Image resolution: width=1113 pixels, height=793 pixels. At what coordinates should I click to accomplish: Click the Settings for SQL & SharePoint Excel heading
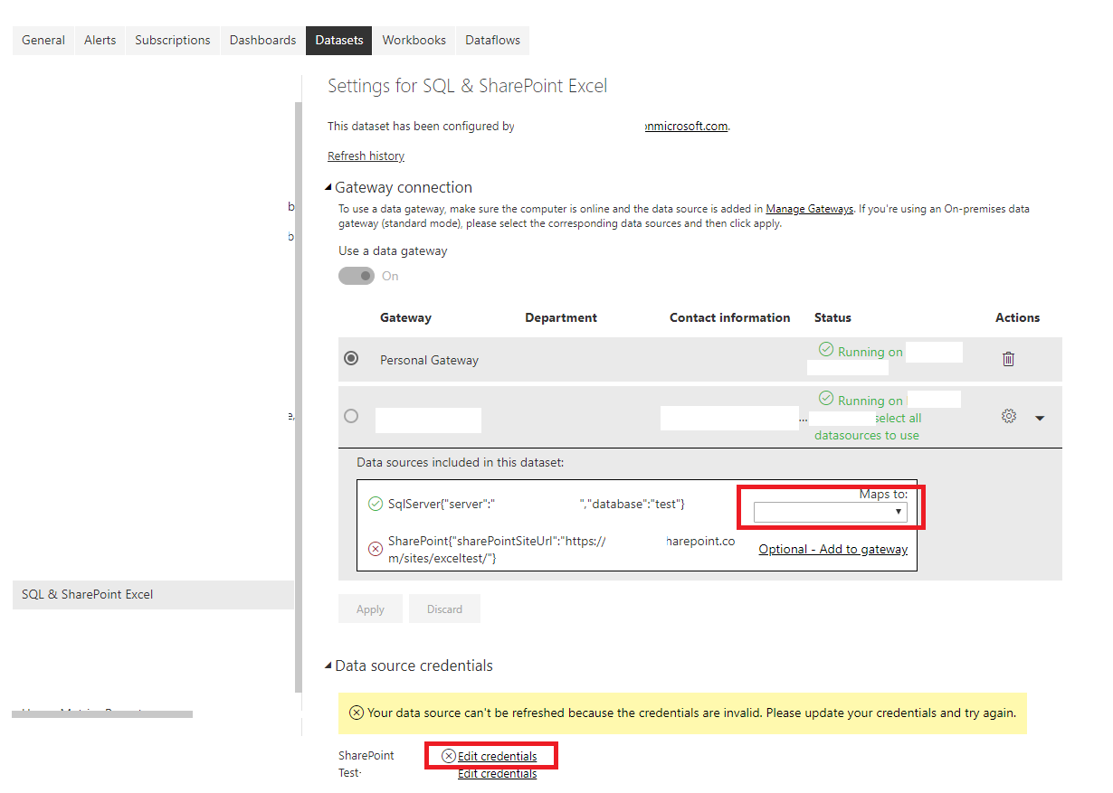tap(467, 86)
